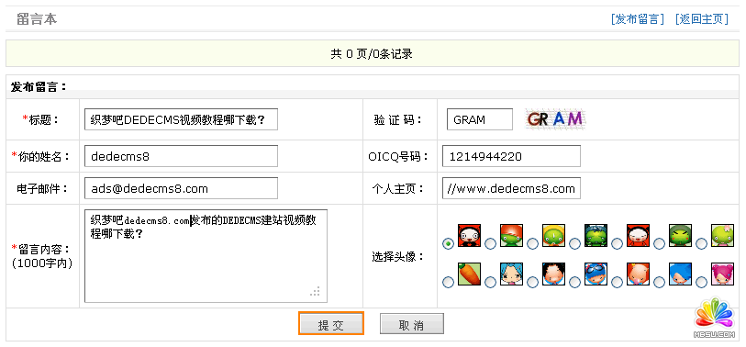The image size is (746, 347).
Task: Go to 返回主页 link
Action: [x=702, y=19]
